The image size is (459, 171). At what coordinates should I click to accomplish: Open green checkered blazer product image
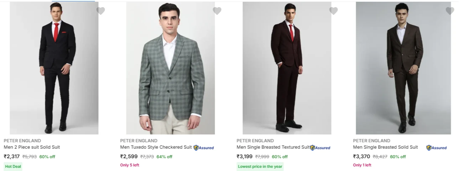point(171,68)
